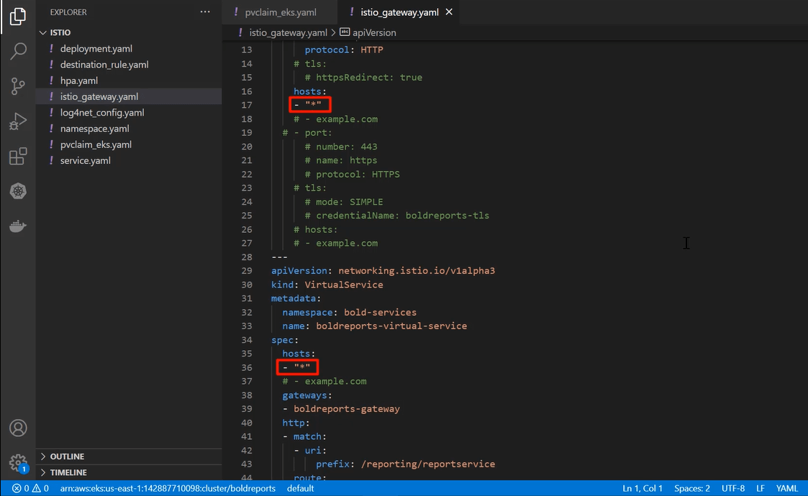Viewport: 808px width, 496px height.
Task: Click '# number: 443' comment line
Action: pyautogui.click(x=341, y=146)
